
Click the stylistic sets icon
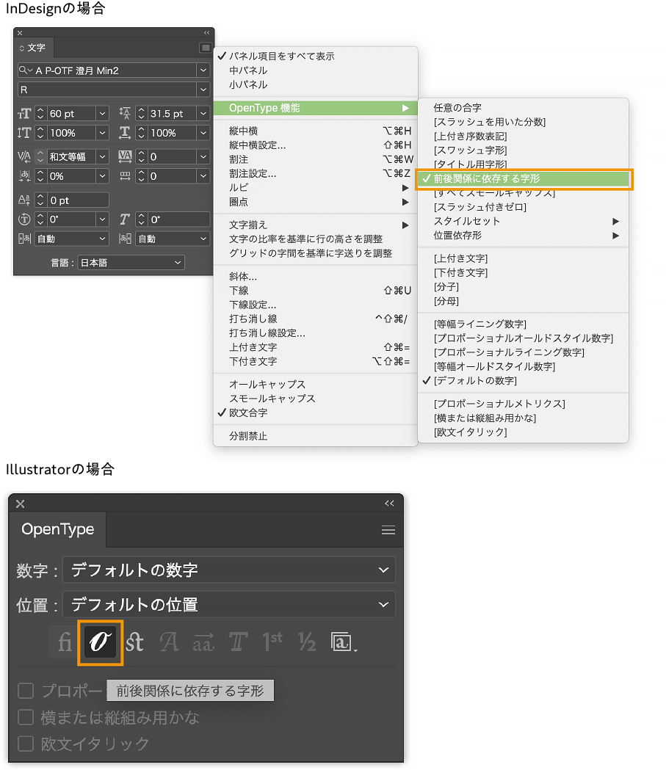344,642
